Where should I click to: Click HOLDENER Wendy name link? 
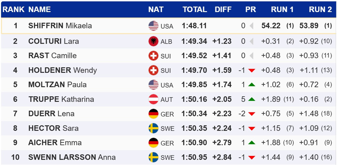tap(63, 70)
